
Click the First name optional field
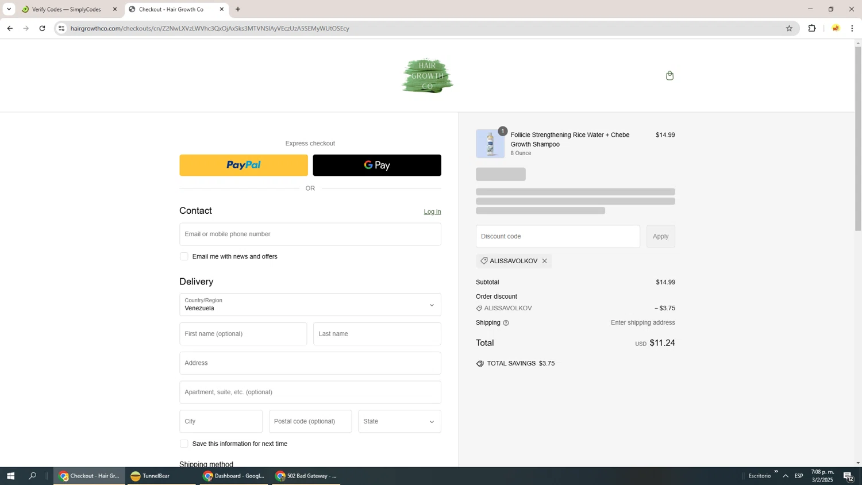243,334
